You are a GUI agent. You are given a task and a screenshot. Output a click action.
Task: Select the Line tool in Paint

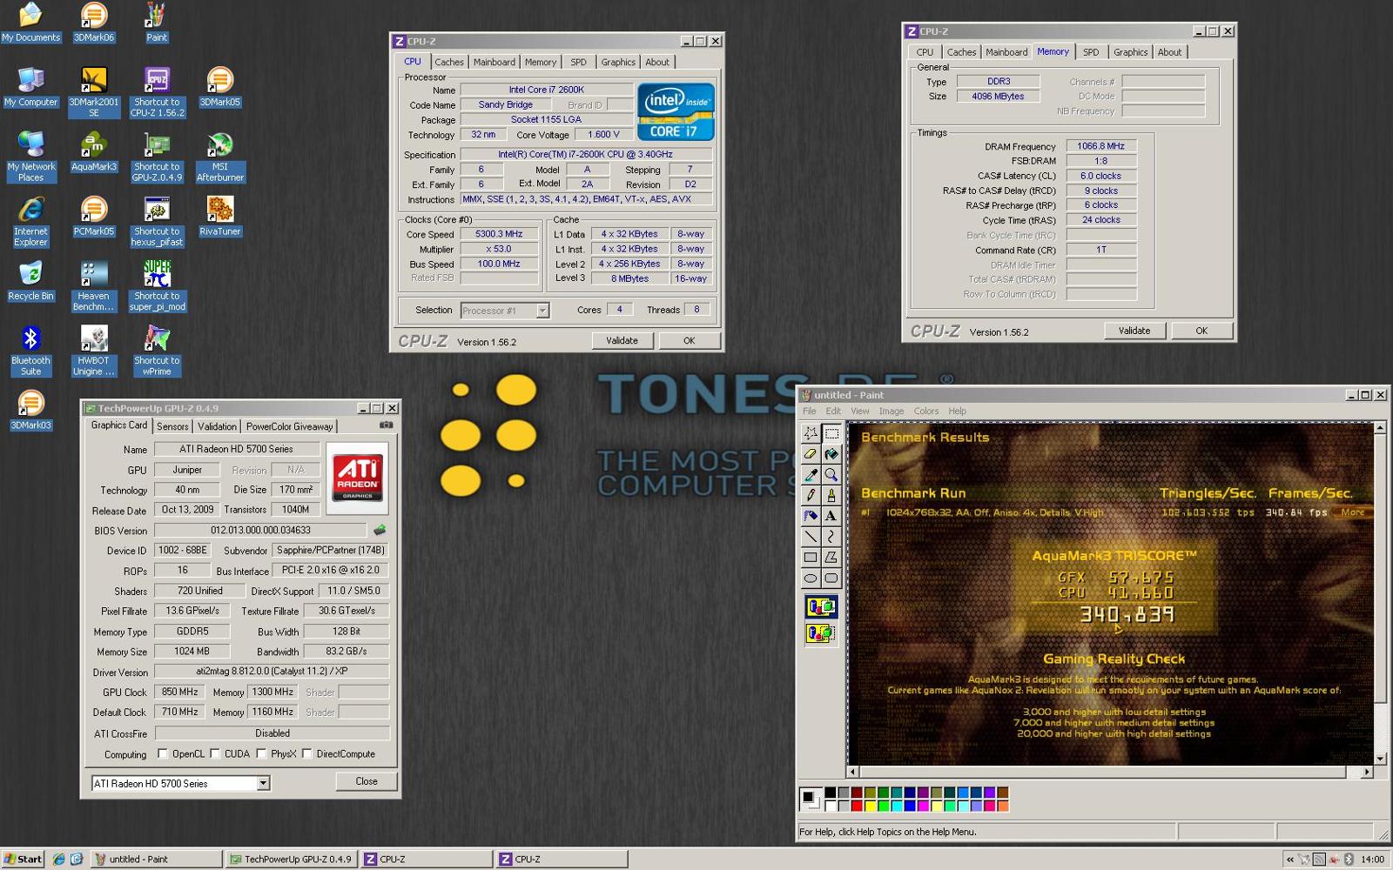pyautogui.click(x=811, y=537)
